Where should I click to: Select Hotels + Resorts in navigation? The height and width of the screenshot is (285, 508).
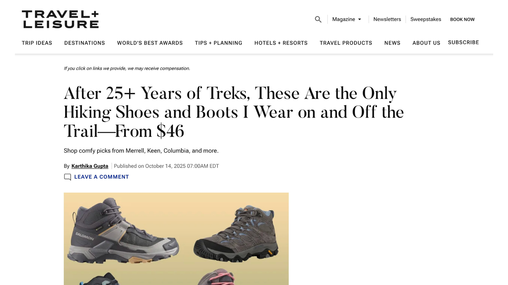[x=281, y=43]
